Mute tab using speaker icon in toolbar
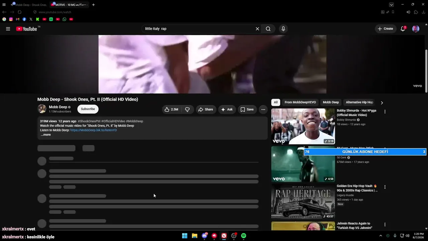 point(408,12)
